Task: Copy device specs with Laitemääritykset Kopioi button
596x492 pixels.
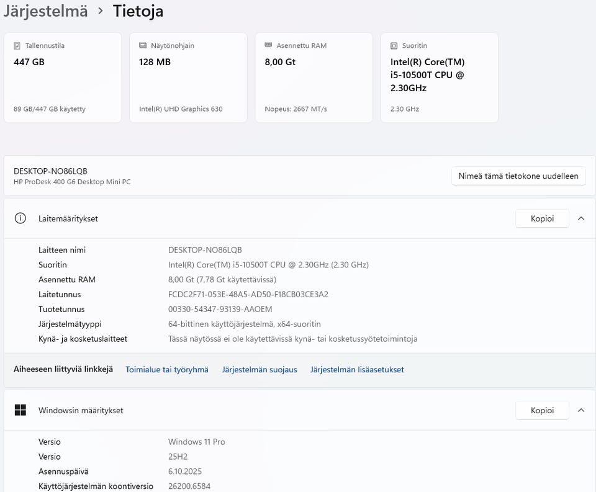Action: (x=541, y=218)
